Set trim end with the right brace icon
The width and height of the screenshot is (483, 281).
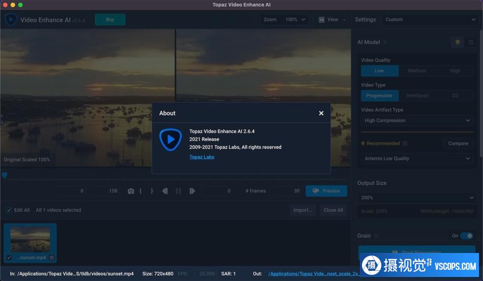[x=152, y=191]
